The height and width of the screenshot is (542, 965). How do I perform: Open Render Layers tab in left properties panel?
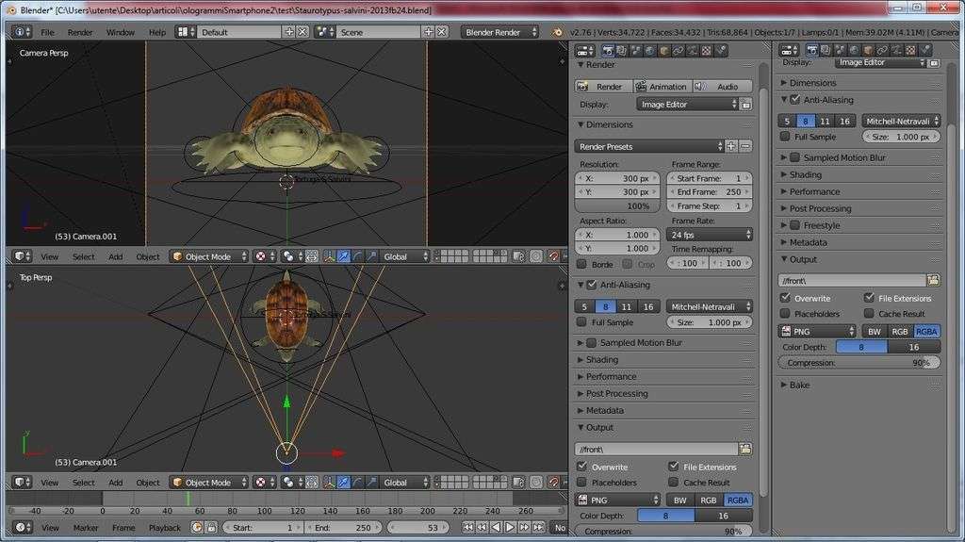pos(622,51)
